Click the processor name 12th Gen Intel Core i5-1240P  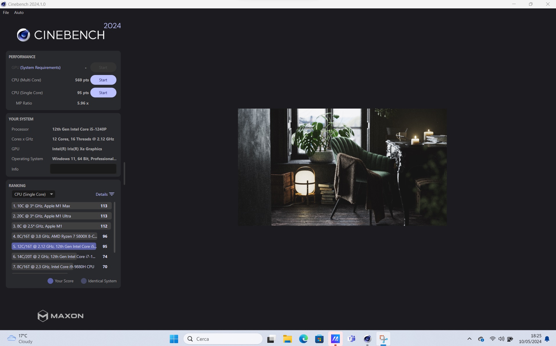(79, 129)
